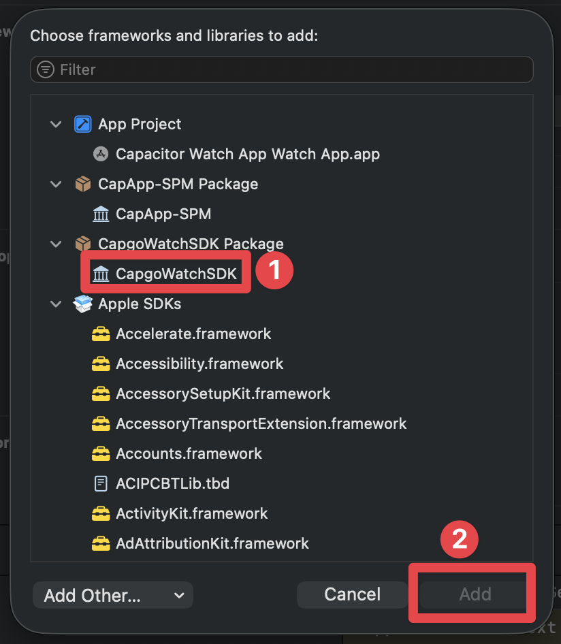Click the AdAttributionKit.framework toolbox icon

tap(101, 544)
